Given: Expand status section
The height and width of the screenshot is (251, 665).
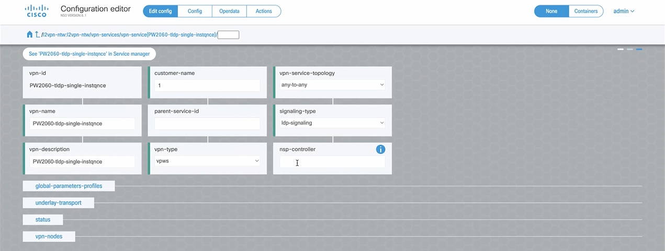Looking at the screenshot, I should pos(43,220).
